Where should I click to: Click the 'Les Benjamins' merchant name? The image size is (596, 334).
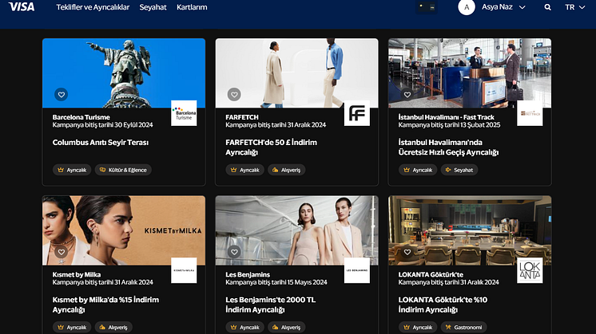click(x=248, y=274)
